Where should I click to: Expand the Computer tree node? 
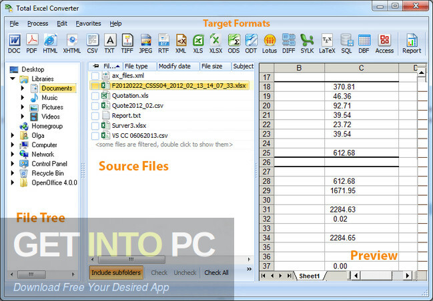(x=13, y=145)
